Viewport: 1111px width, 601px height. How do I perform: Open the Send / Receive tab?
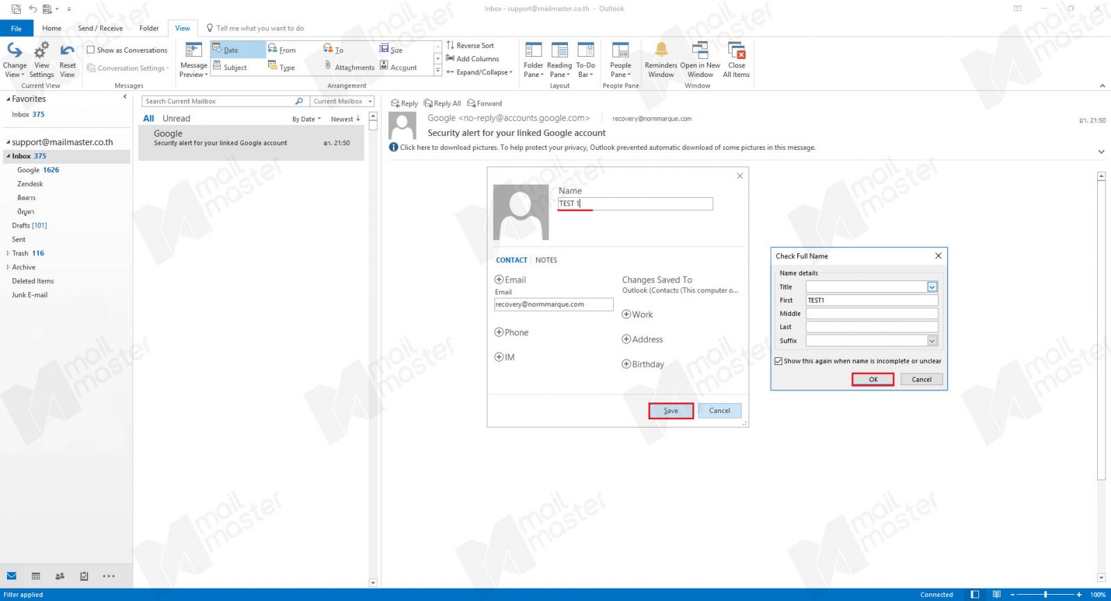(100, 28)
